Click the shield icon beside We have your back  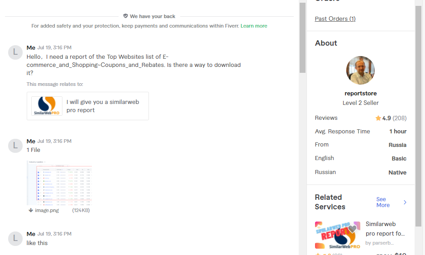click(125, 16)
